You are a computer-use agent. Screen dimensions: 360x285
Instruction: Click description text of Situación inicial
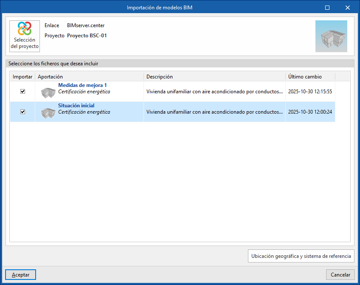click(214, 112)
